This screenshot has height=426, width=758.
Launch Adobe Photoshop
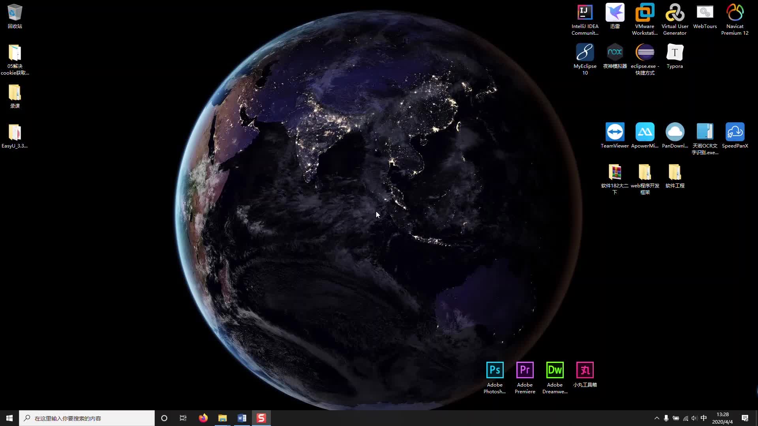495,370
